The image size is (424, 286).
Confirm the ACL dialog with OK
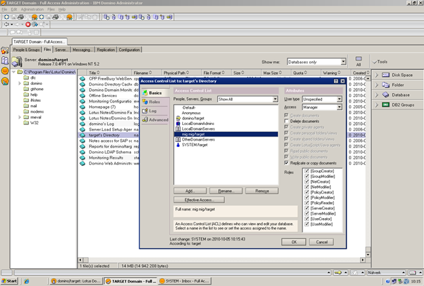[x=294, y=242]
